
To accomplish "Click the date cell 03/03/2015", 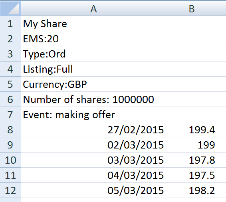I will [x=93, y=160].
